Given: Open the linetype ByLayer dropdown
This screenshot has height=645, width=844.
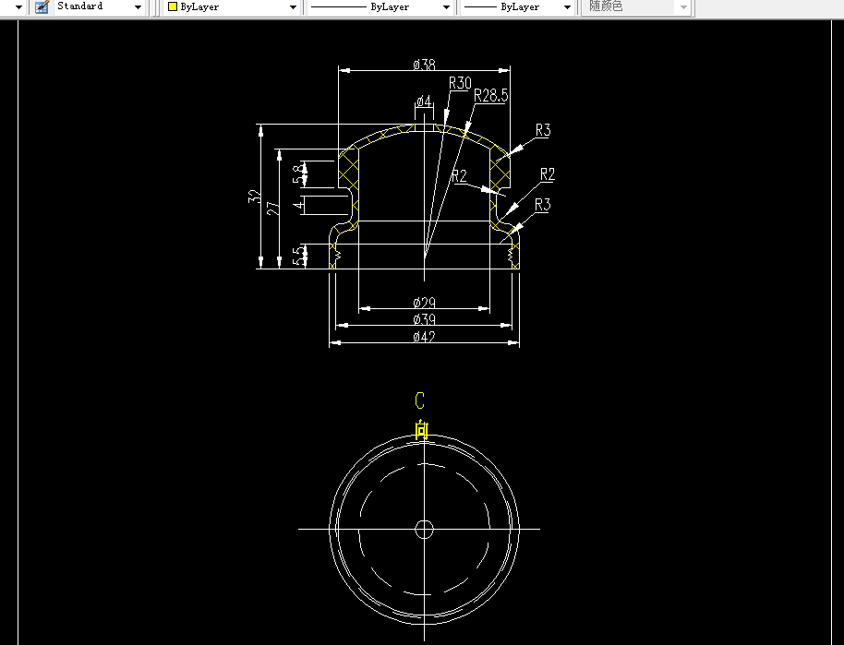Looking at the screenshot, I should point(446,7).
